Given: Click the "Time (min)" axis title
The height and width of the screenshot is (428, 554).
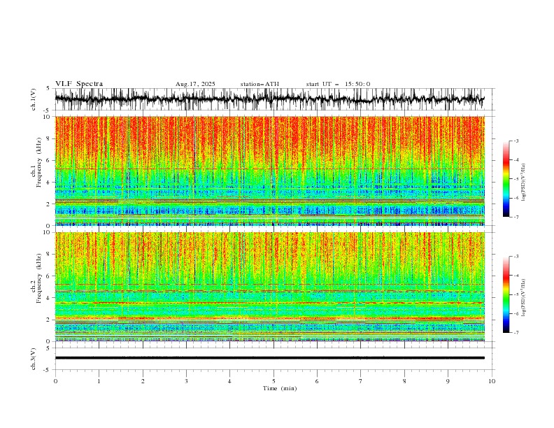Looking at the screenshot, I should click(280, 388).
